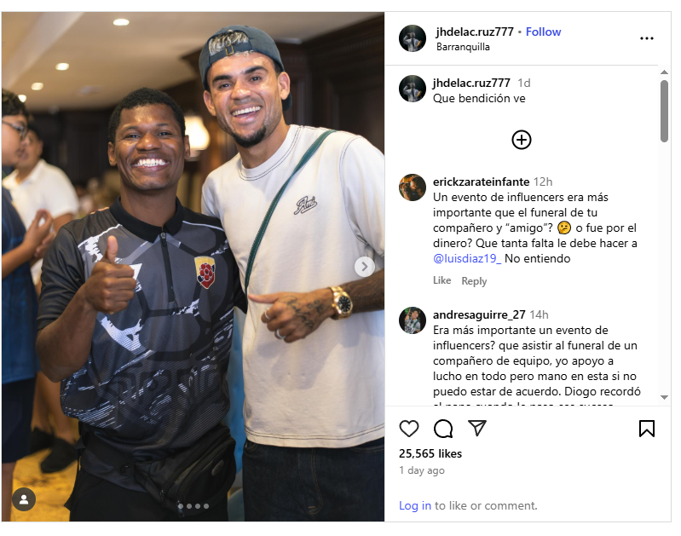Open jhdelac.ruz777 profile from header
This screenshot has height=536, width=681.
point(475,32)
